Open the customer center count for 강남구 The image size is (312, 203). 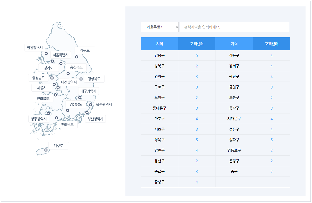click(x=197, y=55)
